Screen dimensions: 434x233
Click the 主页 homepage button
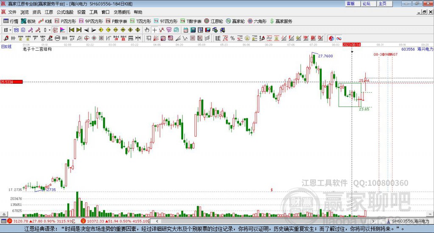pos(385,3)
